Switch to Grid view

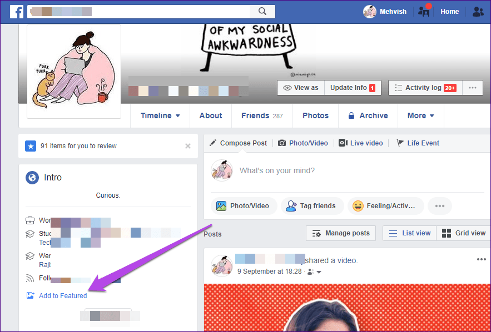pos(463,233)
